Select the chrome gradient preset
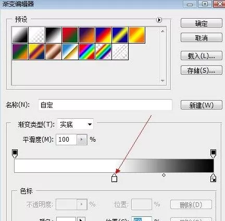225x221 pixels. 70,51
